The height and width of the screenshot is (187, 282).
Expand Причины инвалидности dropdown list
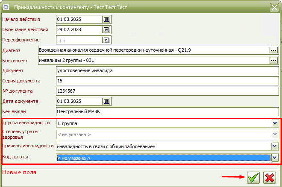click(x=275, y=146)
